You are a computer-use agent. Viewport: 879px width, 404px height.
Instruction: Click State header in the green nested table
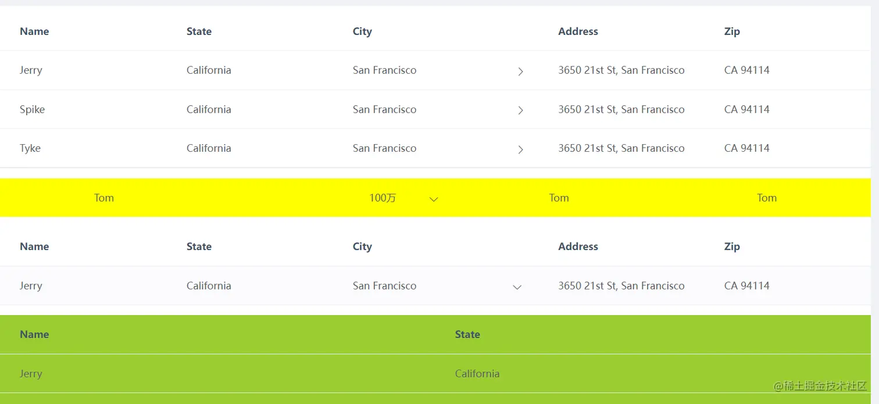tap(467, 334)
